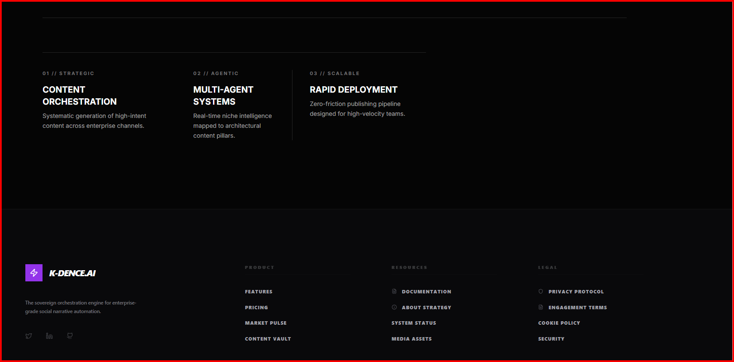
Task: Go to the Pricing footer link
Action: click(x=256, y=308)
